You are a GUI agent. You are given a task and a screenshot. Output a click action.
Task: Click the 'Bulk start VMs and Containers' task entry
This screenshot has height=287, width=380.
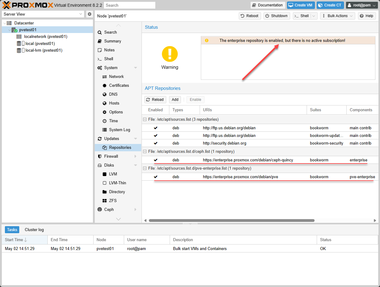[x=190, y=248]
